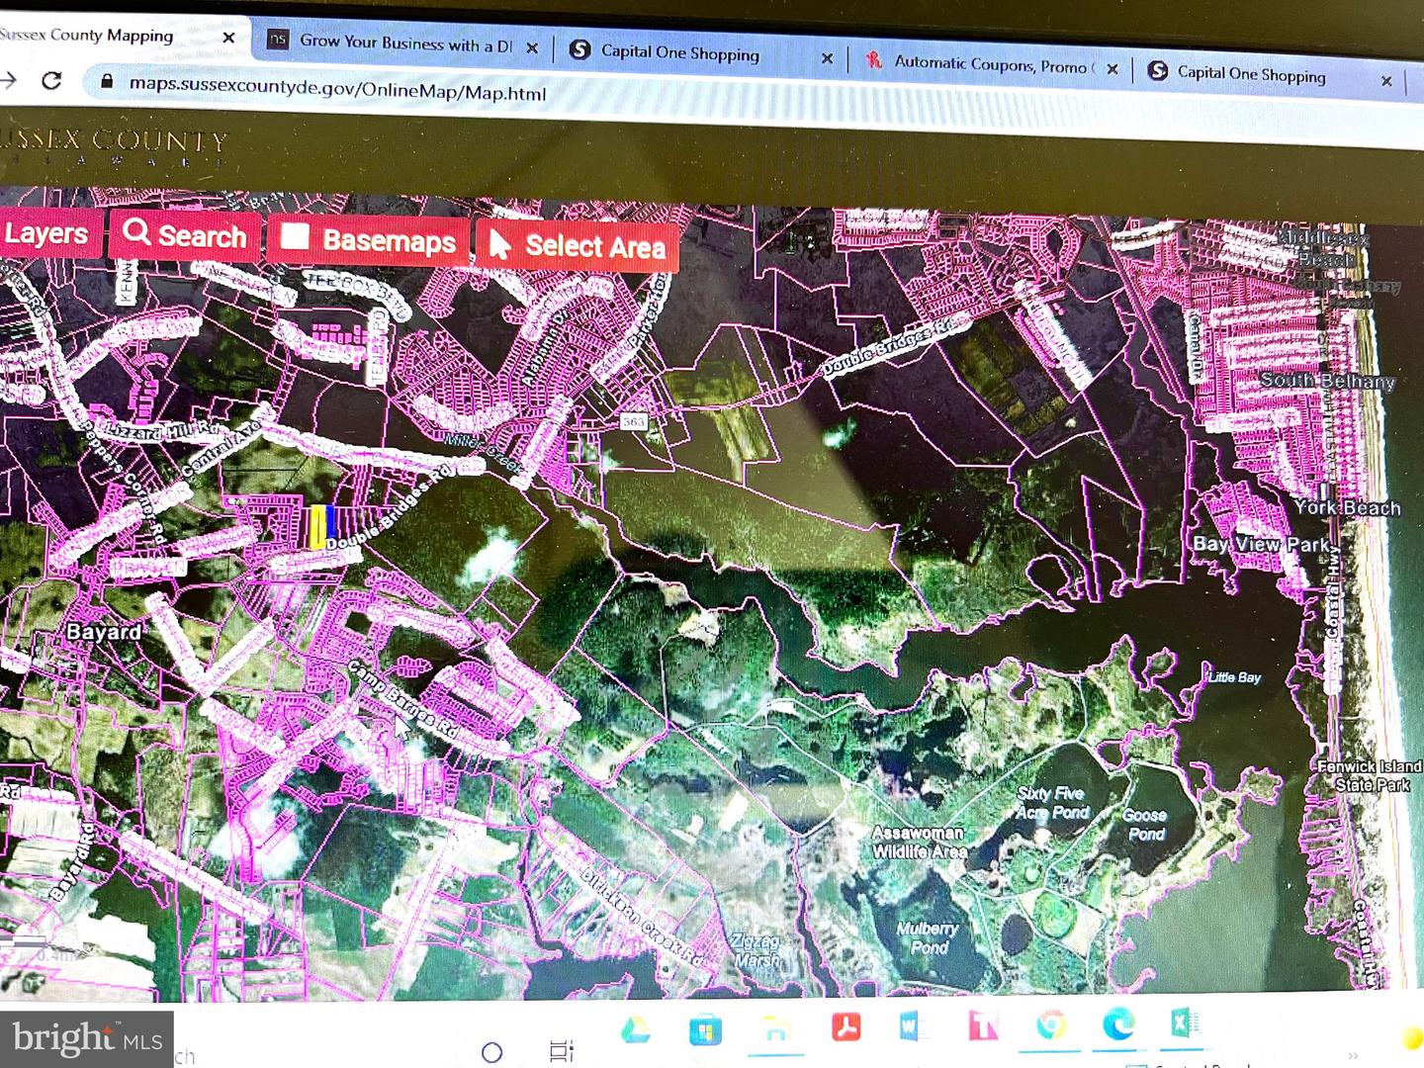
Task: Open Microsoft Edge from the taskbar
Action: coord(1117,1024)
